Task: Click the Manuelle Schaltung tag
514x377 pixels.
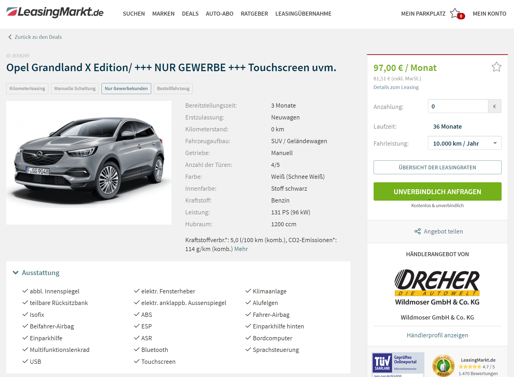Action: (75, 88)
